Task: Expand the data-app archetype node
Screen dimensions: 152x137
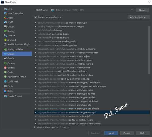Action: click(x=35, y=30)
